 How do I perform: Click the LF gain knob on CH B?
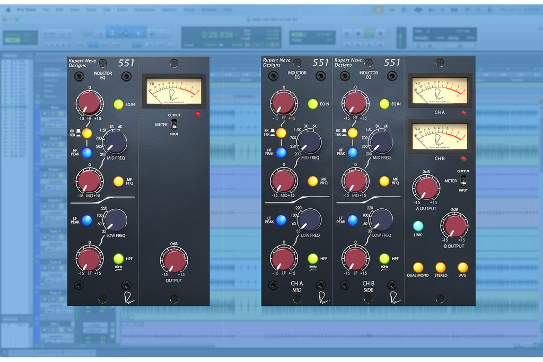355,258
